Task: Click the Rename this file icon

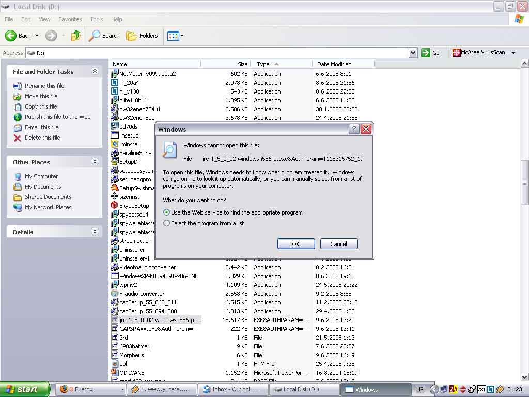Action: tap(18, 86)
